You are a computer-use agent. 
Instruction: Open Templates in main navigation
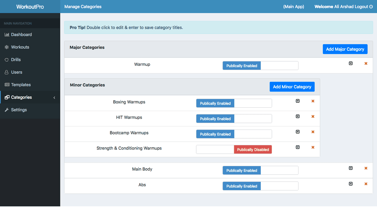click(x=30, y=85)
